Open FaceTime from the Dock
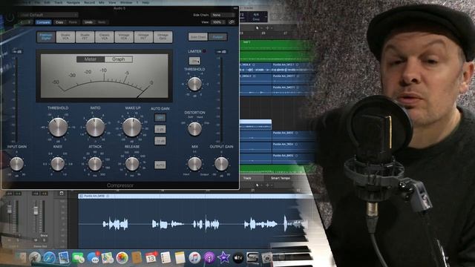Screen dimensions: 475x267 coord(78,257)
